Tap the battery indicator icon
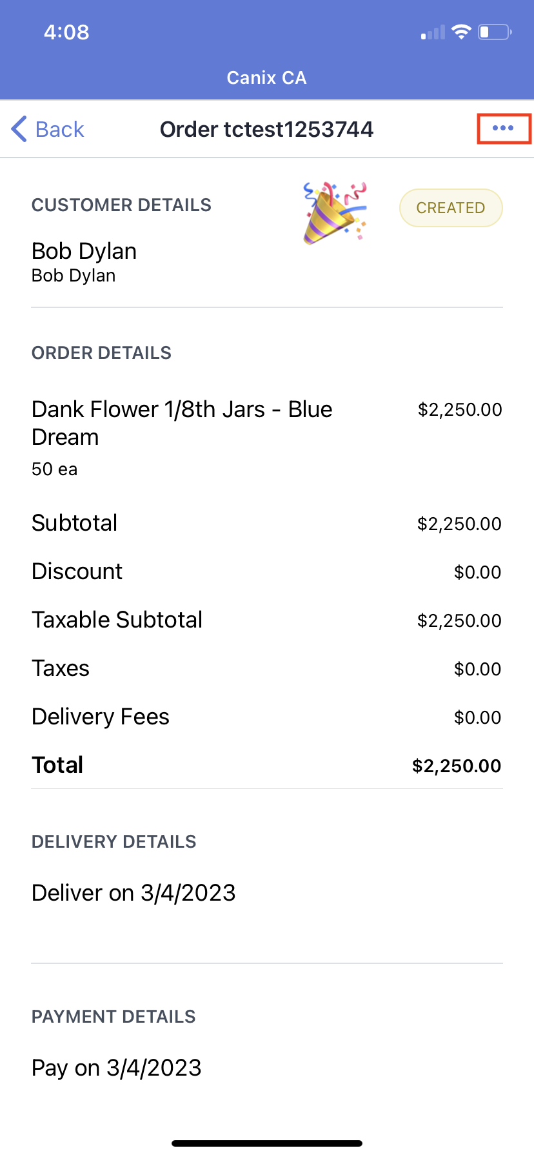 (494, 32)
